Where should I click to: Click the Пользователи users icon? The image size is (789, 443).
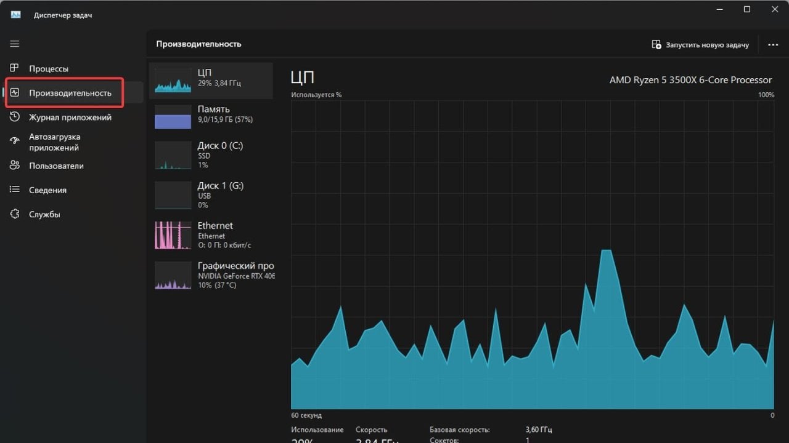(15, 166)
